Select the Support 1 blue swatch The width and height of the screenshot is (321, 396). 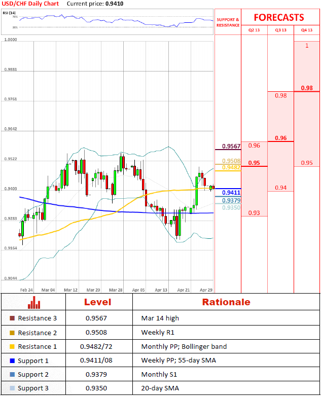pos(12,361)
